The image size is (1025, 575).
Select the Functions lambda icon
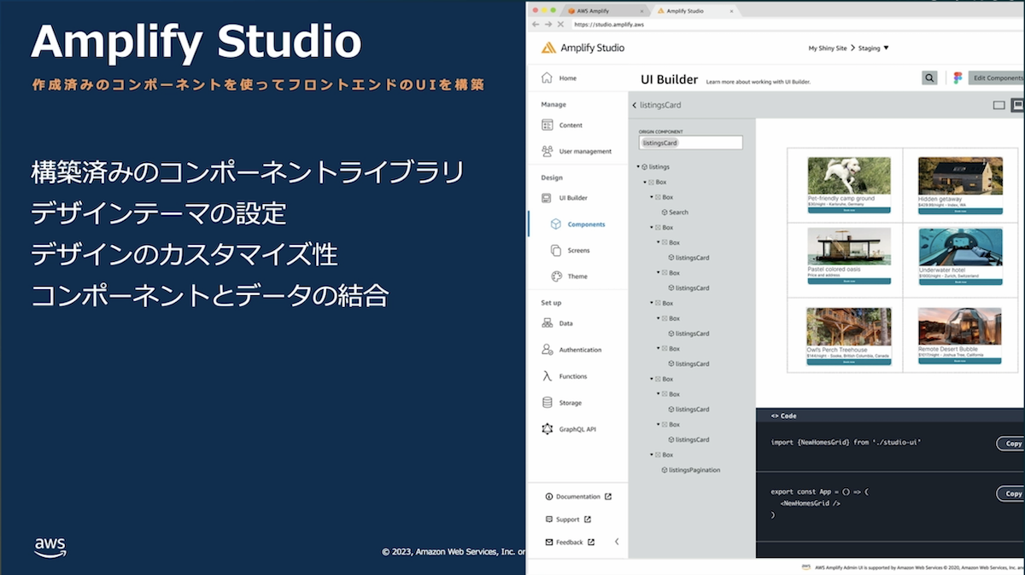(547, 376)
